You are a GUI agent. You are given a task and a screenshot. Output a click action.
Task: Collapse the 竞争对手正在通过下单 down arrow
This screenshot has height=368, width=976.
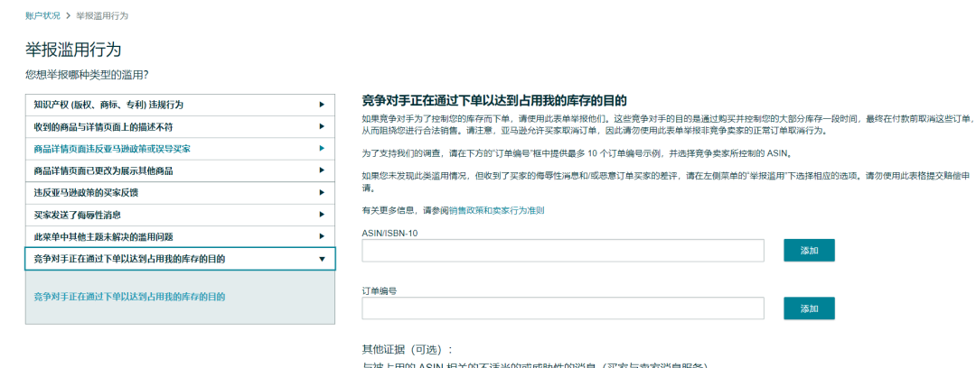coord(322,259)
